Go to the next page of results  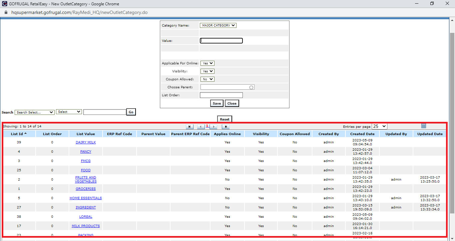[214, 126]
